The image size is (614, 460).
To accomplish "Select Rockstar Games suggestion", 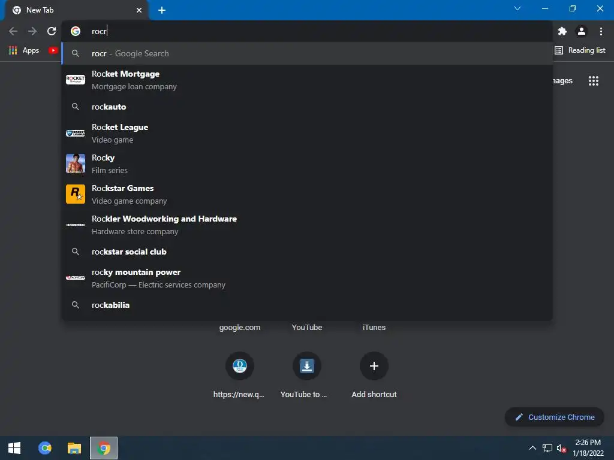I will coord(308,195).
